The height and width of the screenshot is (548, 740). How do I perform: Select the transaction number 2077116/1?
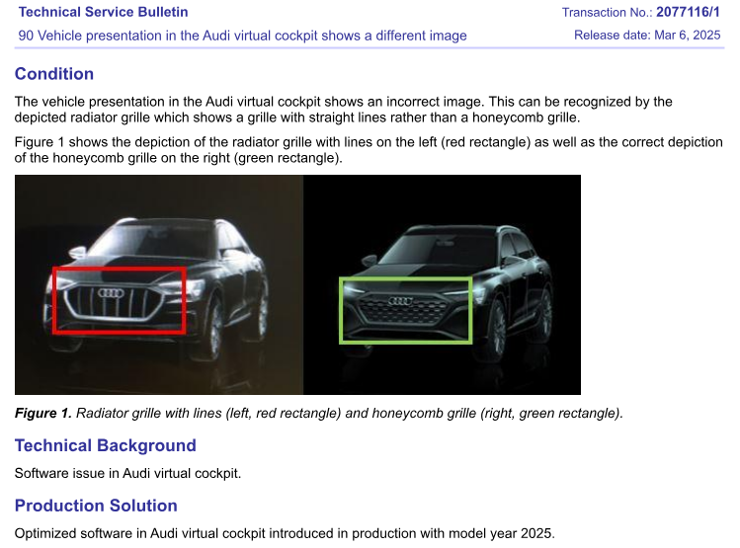[688, 12]
